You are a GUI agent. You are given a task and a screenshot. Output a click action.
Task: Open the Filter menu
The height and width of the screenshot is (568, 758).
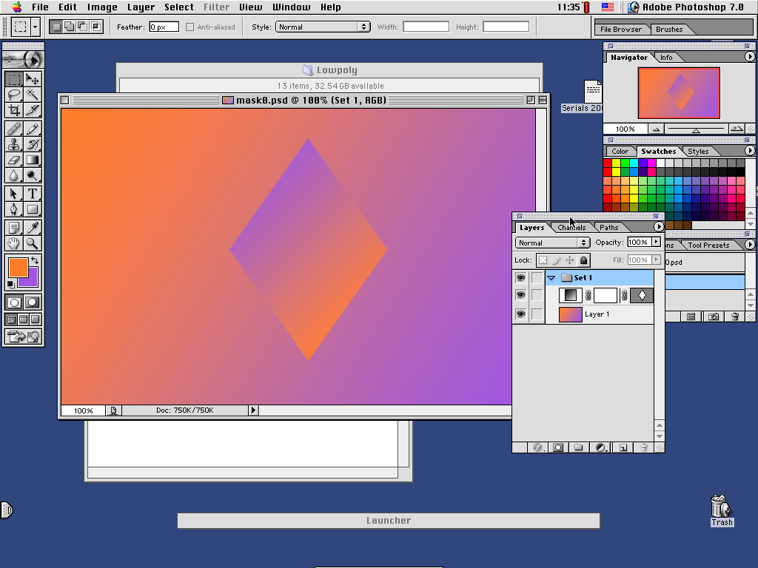(216, 7)
